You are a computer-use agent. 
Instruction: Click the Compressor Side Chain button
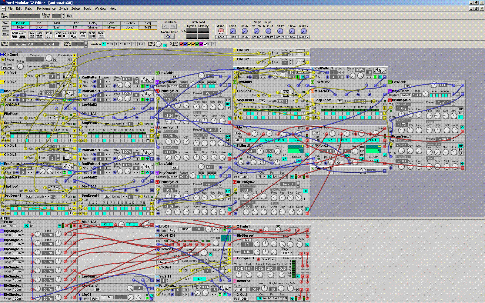click(x=268, y=259)
